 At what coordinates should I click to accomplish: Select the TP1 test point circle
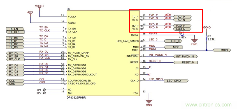(x=44, y=90)
